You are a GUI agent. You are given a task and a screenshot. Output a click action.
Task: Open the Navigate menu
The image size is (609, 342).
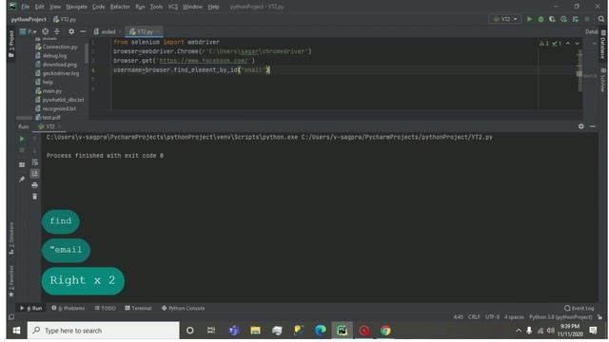(76, 7)
